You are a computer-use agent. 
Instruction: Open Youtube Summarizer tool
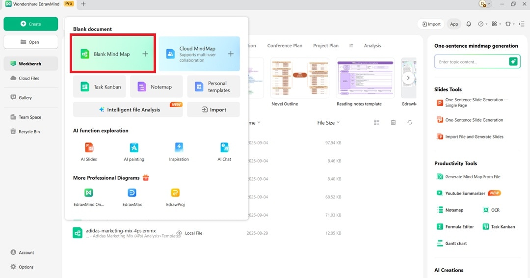[x=469, y=193]
